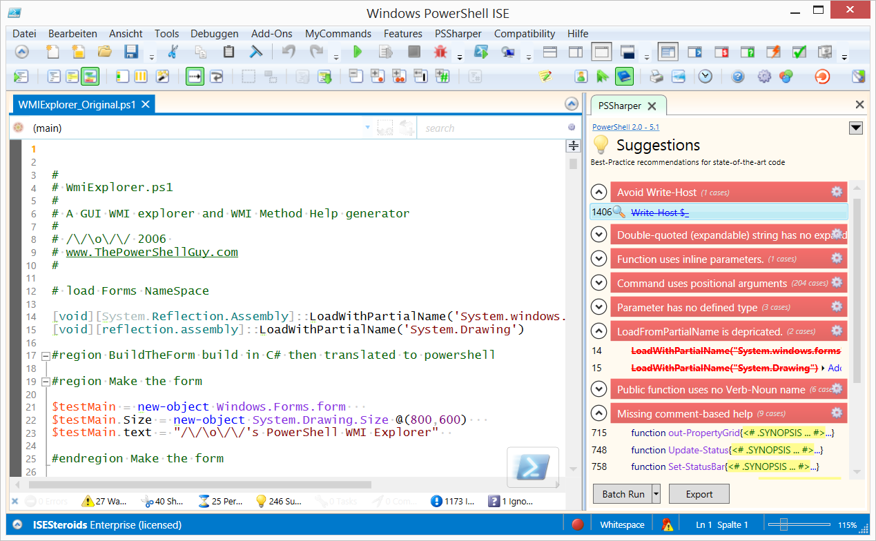Select the WMIExplorer_Original.ps1 tab
Screen dimensions: 876x541
pos(77,105)
